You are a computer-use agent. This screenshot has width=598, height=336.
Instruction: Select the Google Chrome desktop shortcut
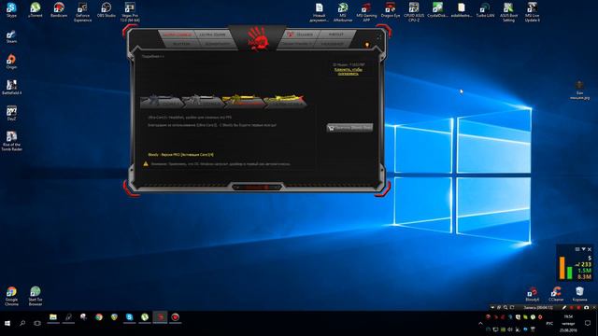coord(11,297)
